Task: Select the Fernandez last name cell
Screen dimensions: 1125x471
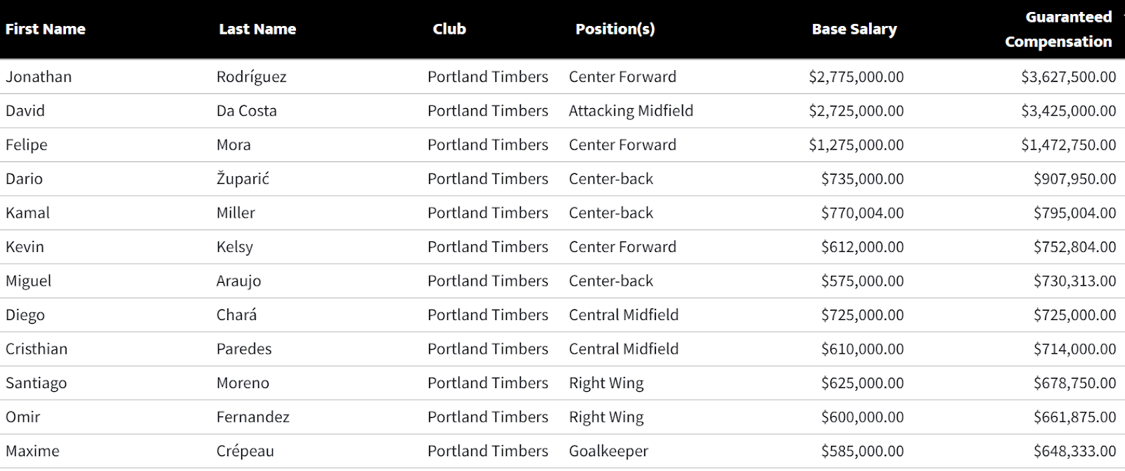Action: 253,417
